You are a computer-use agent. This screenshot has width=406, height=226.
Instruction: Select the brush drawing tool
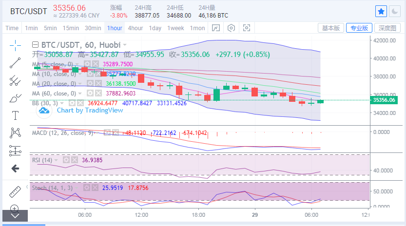pos(15,98)
